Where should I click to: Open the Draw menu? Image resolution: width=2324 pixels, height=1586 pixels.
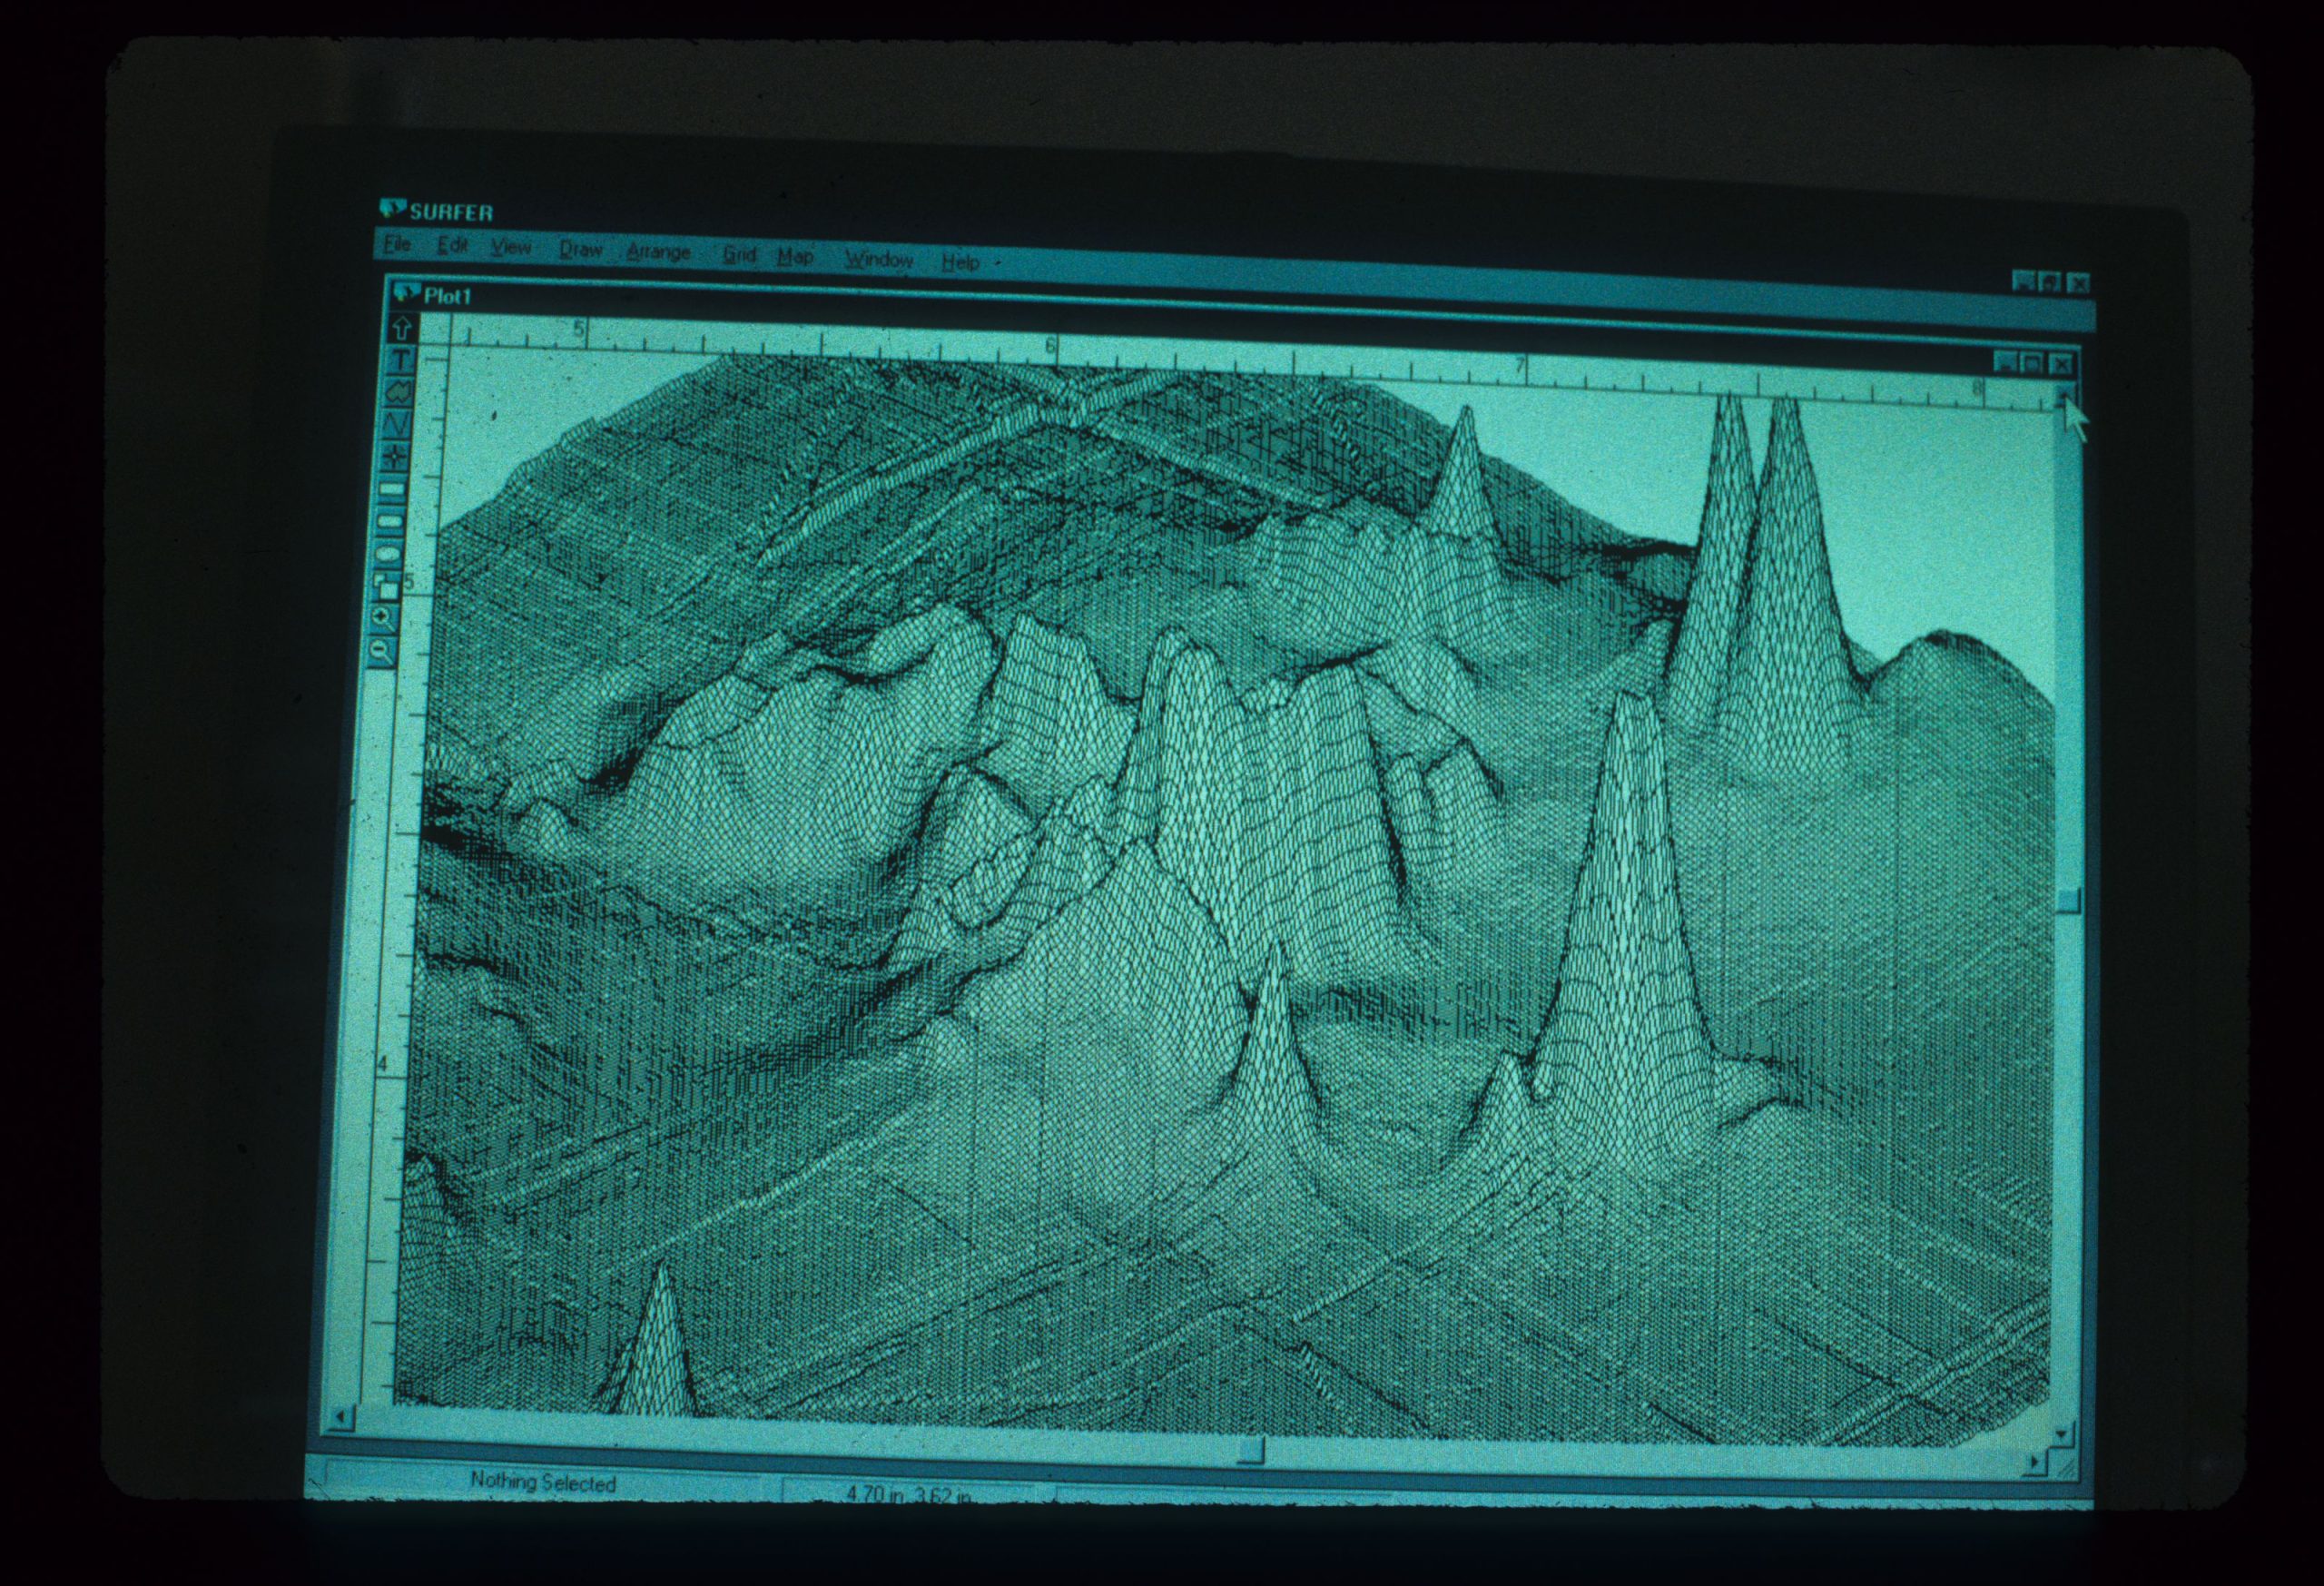click(581, 250)
